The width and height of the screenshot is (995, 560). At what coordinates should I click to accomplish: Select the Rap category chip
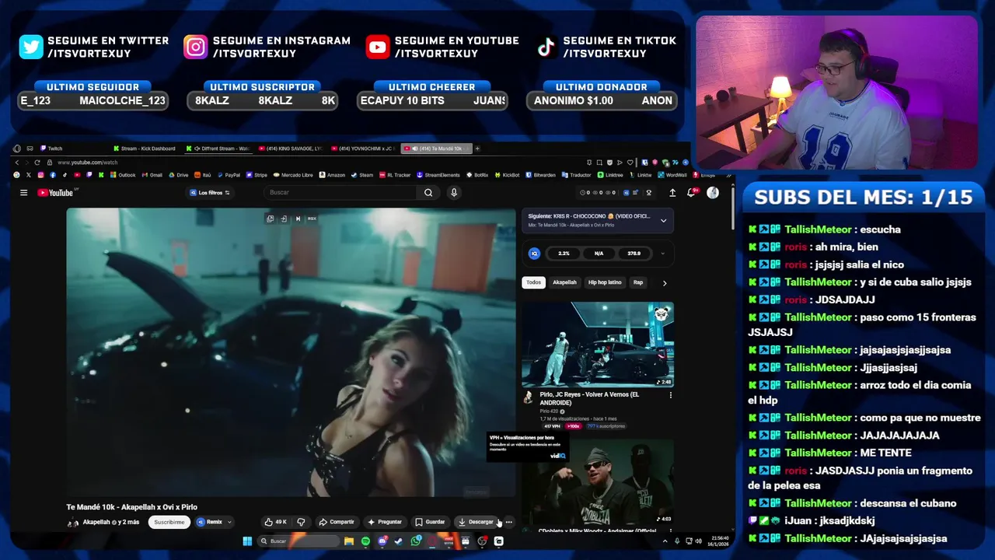click(x=638, y=282)
